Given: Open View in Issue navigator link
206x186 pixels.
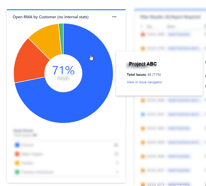Looking at the screenshot, I should 144,82.
